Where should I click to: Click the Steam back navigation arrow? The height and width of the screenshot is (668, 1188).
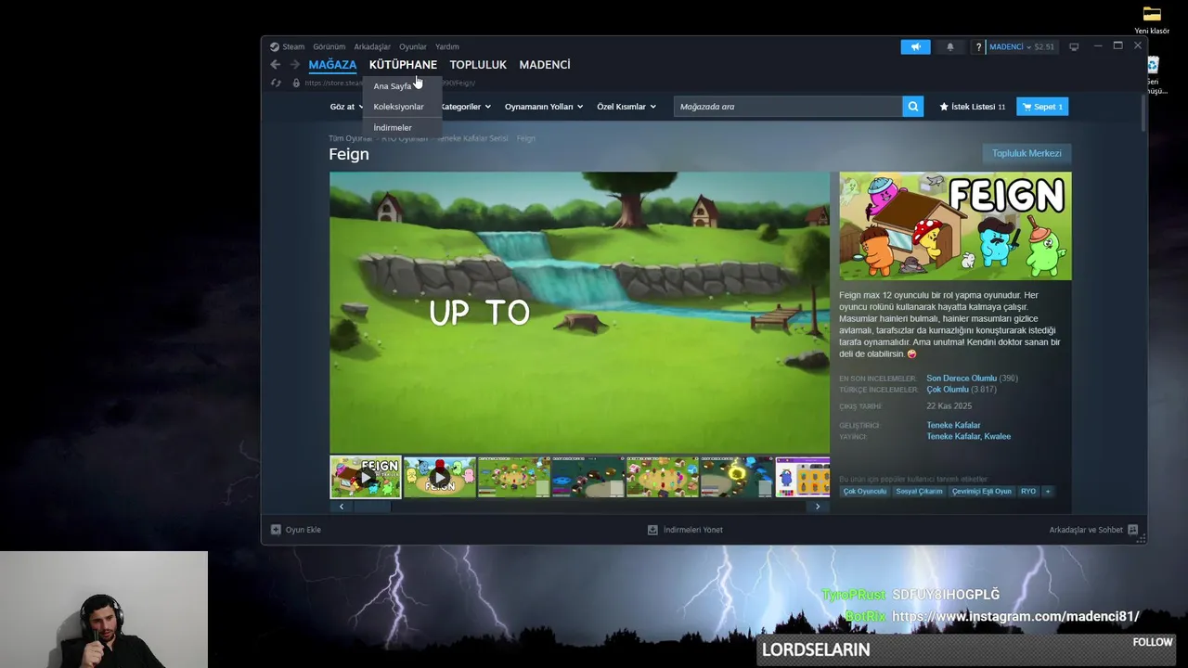pos(275,65)
